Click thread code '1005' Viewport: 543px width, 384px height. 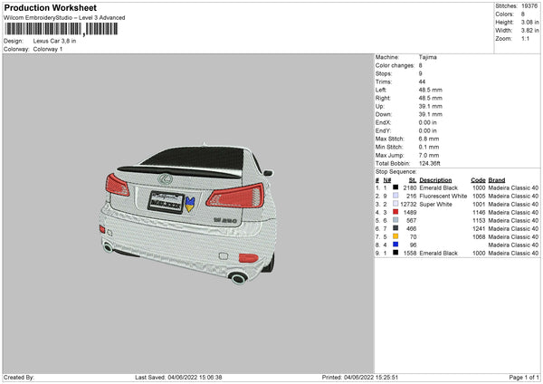[x=479, y=196]
